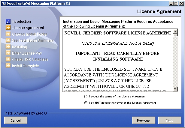Viewport: 185px width, 128px height.
Task: Close the installer window
Action: tap(181, 4)
